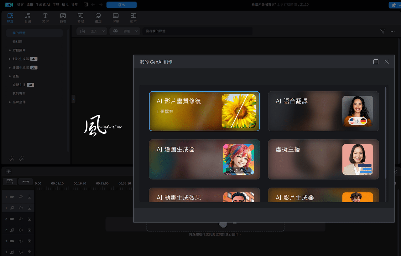Open the 生成式 AI menu

click(43, 5)
